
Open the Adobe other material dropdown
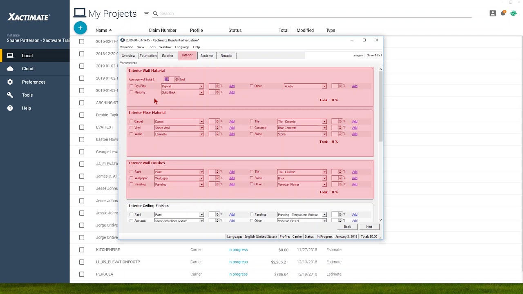pos(305,86)
